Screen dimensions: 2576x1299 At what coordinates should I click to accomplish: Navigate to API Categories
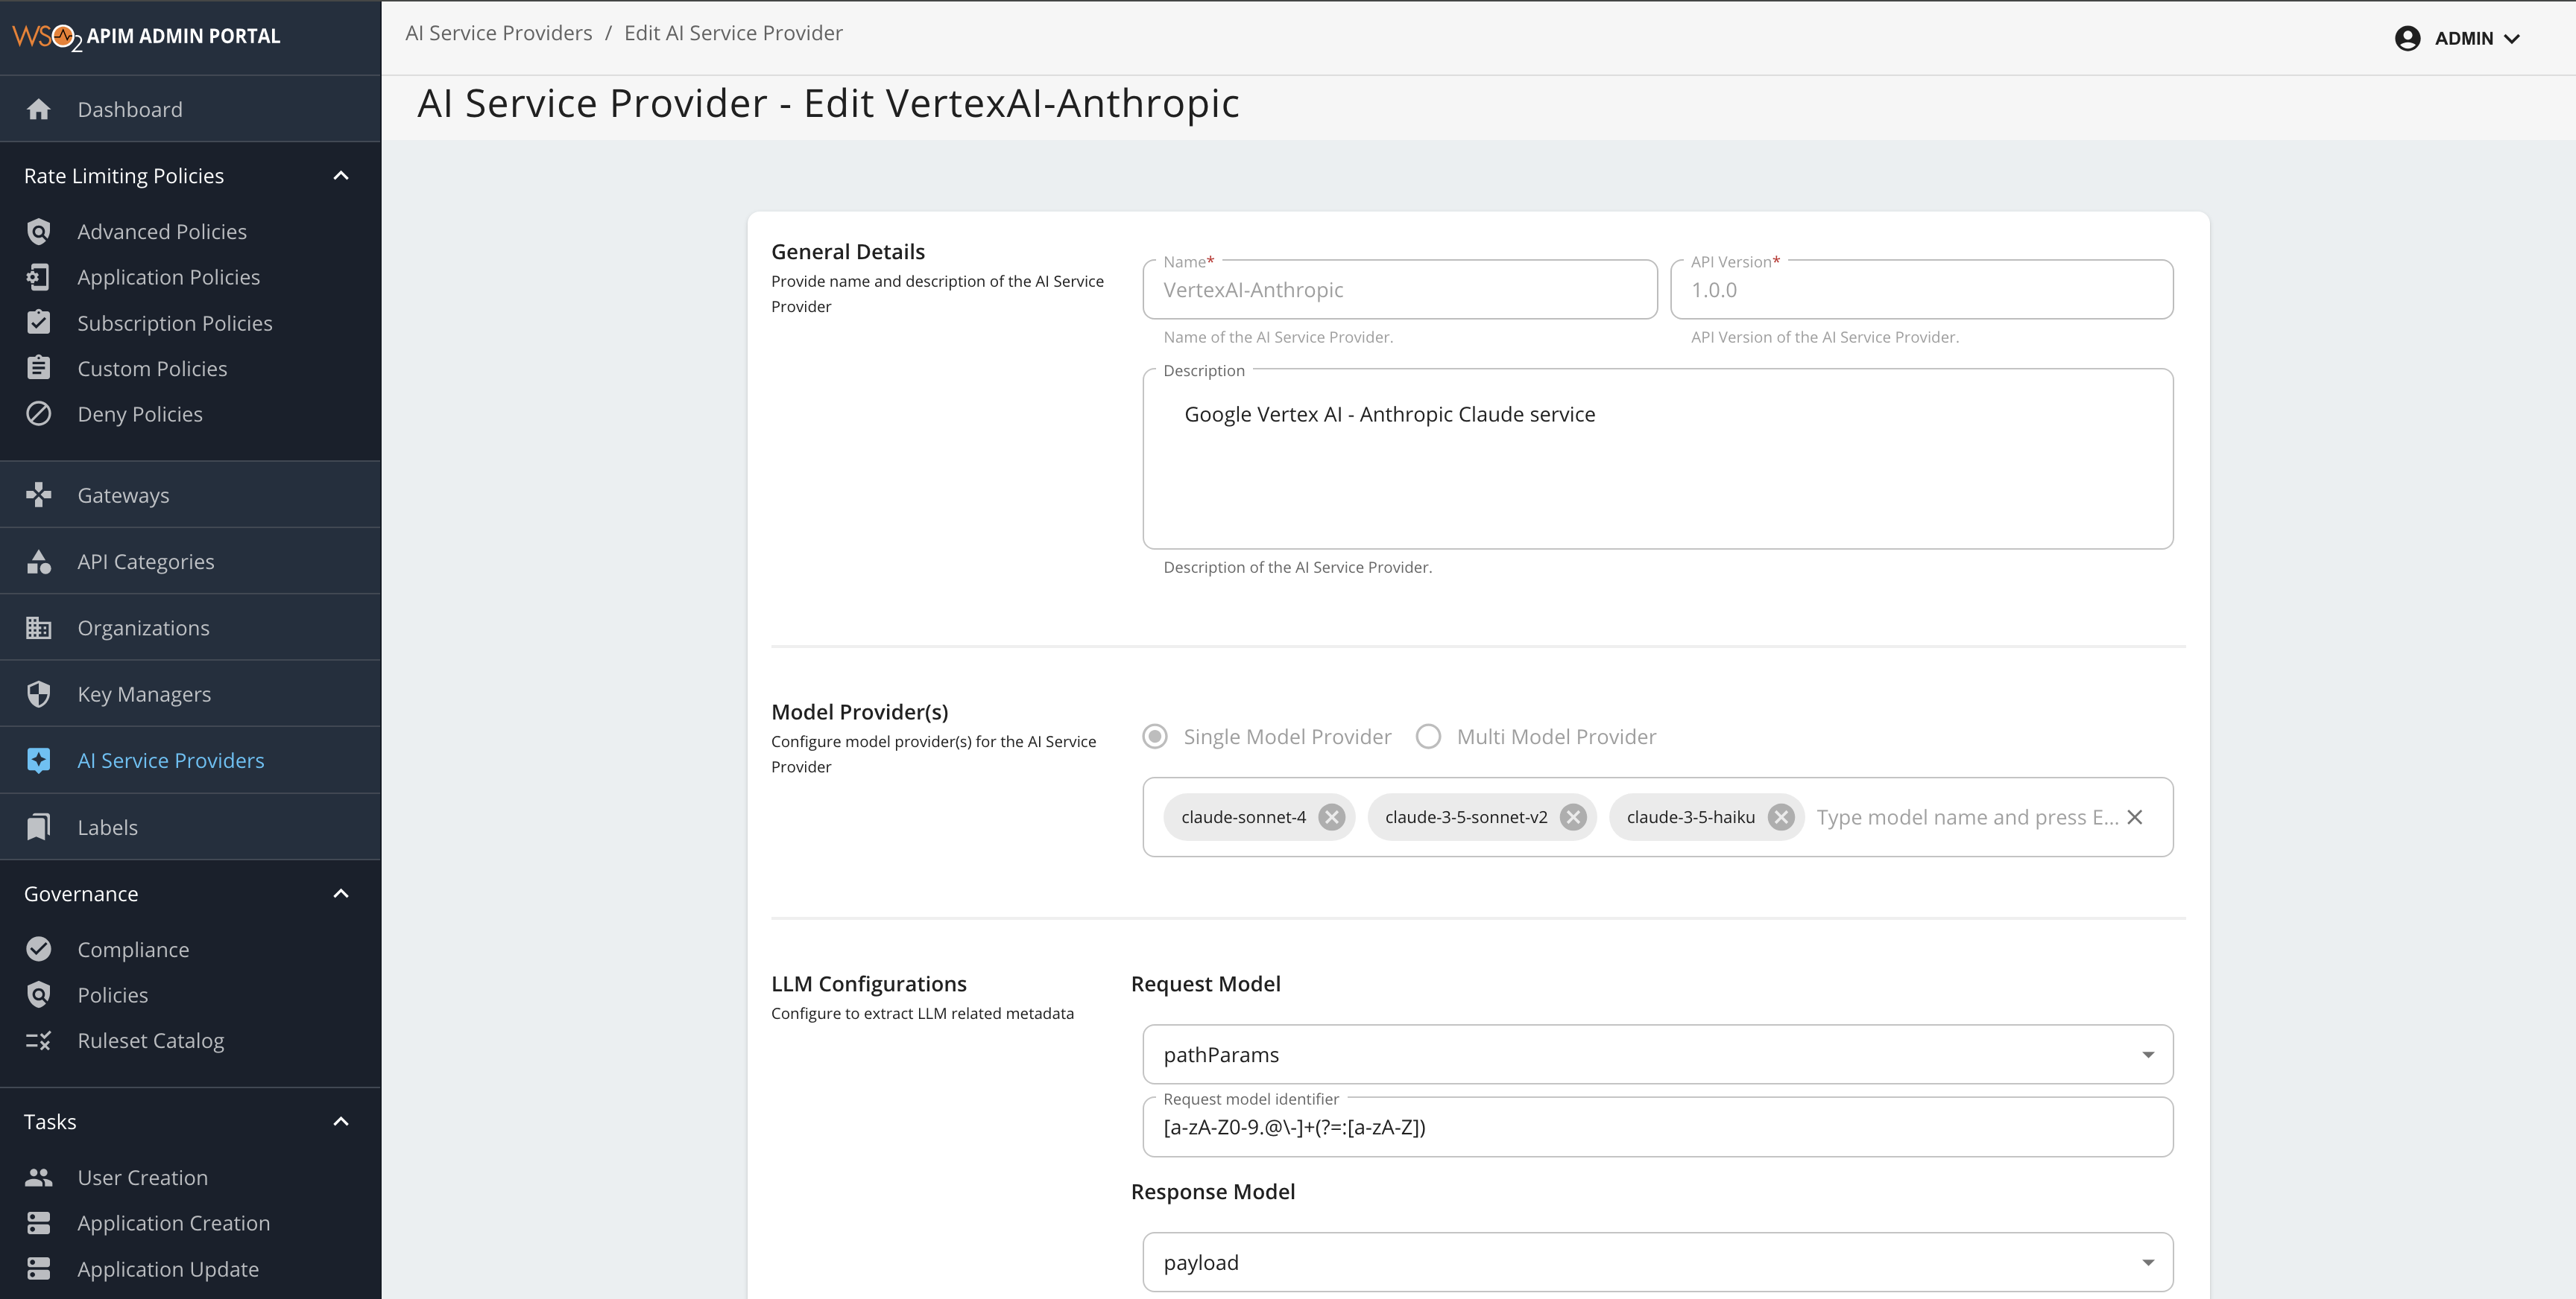[x=190, y=562]
